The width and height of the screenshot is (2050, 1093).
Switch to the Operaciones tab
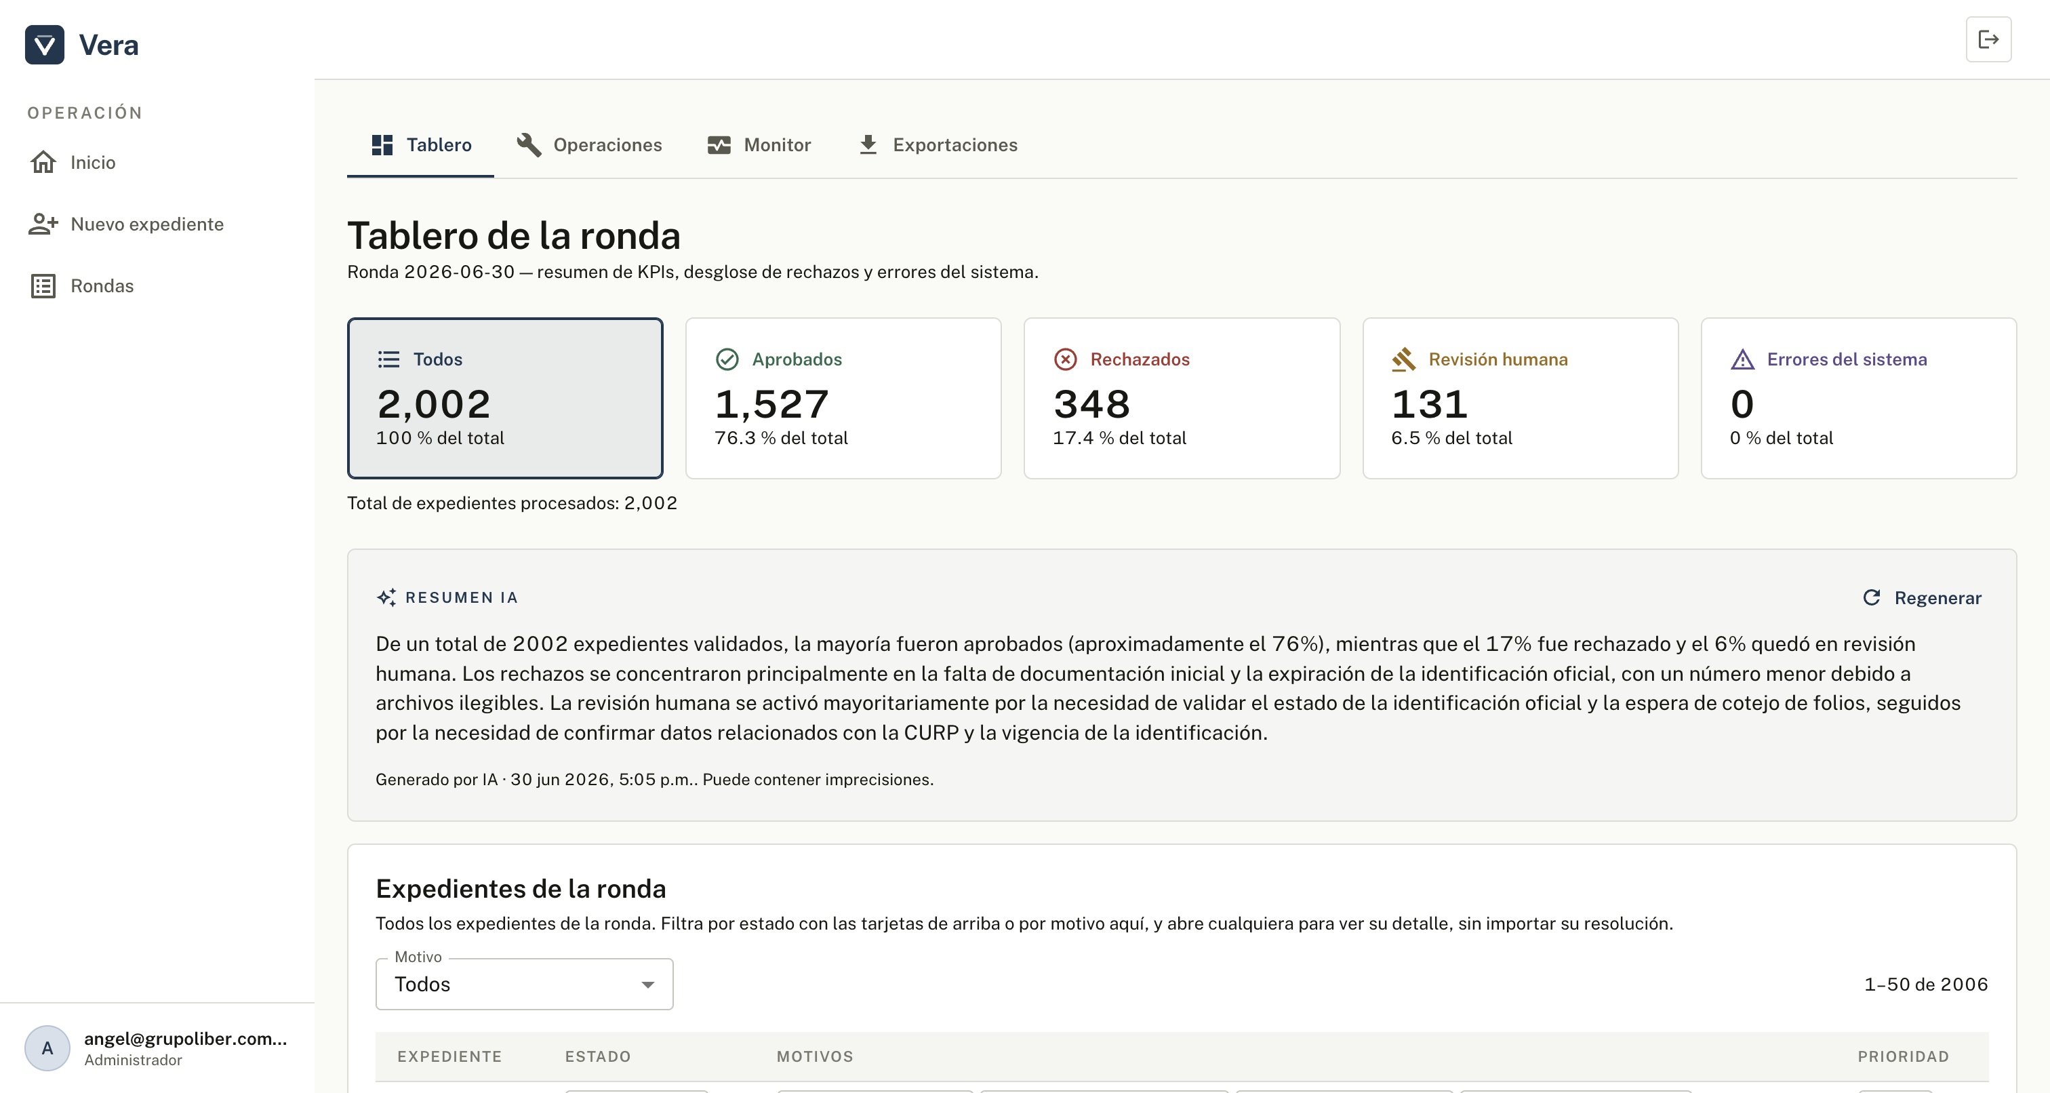point(589,145)
